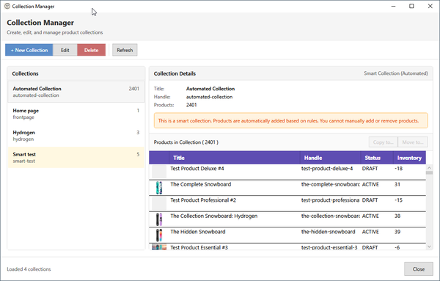
Task: Click the Collection Manager title bar icon
Action: pyautogui.click(x=7, y=6)
